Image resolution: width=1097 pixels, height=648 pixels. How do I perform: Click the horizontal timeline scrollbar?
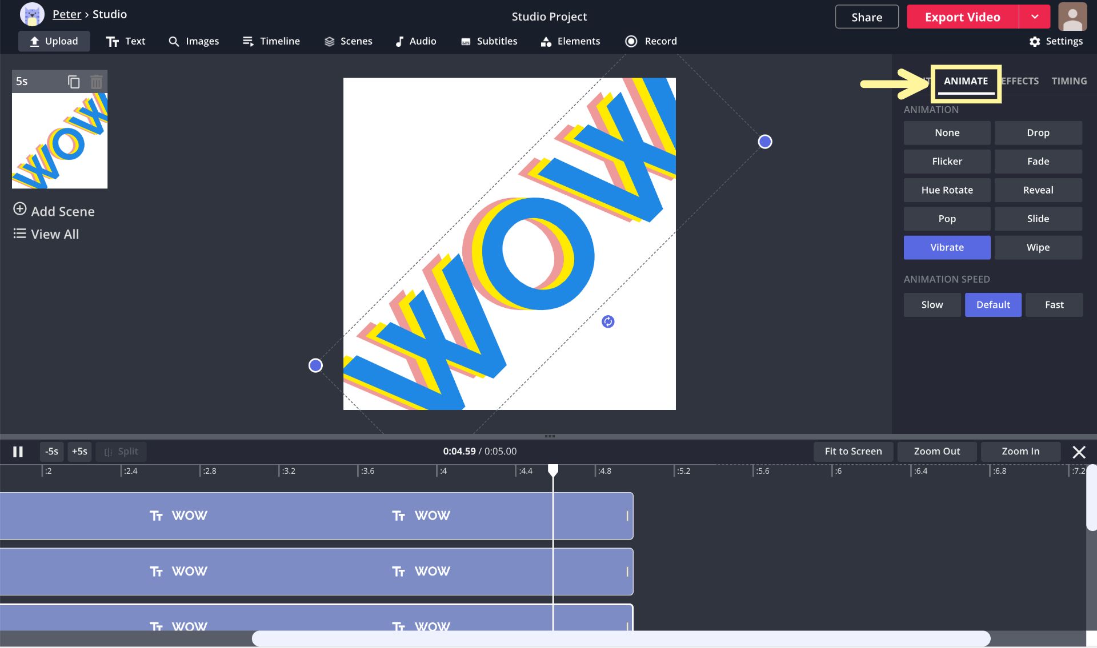point(620,638)
